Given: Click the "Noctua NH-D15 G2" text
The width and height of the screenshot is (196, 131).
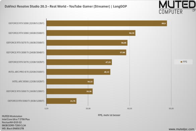Looking at the screenshot, I should tap(12, 122).
